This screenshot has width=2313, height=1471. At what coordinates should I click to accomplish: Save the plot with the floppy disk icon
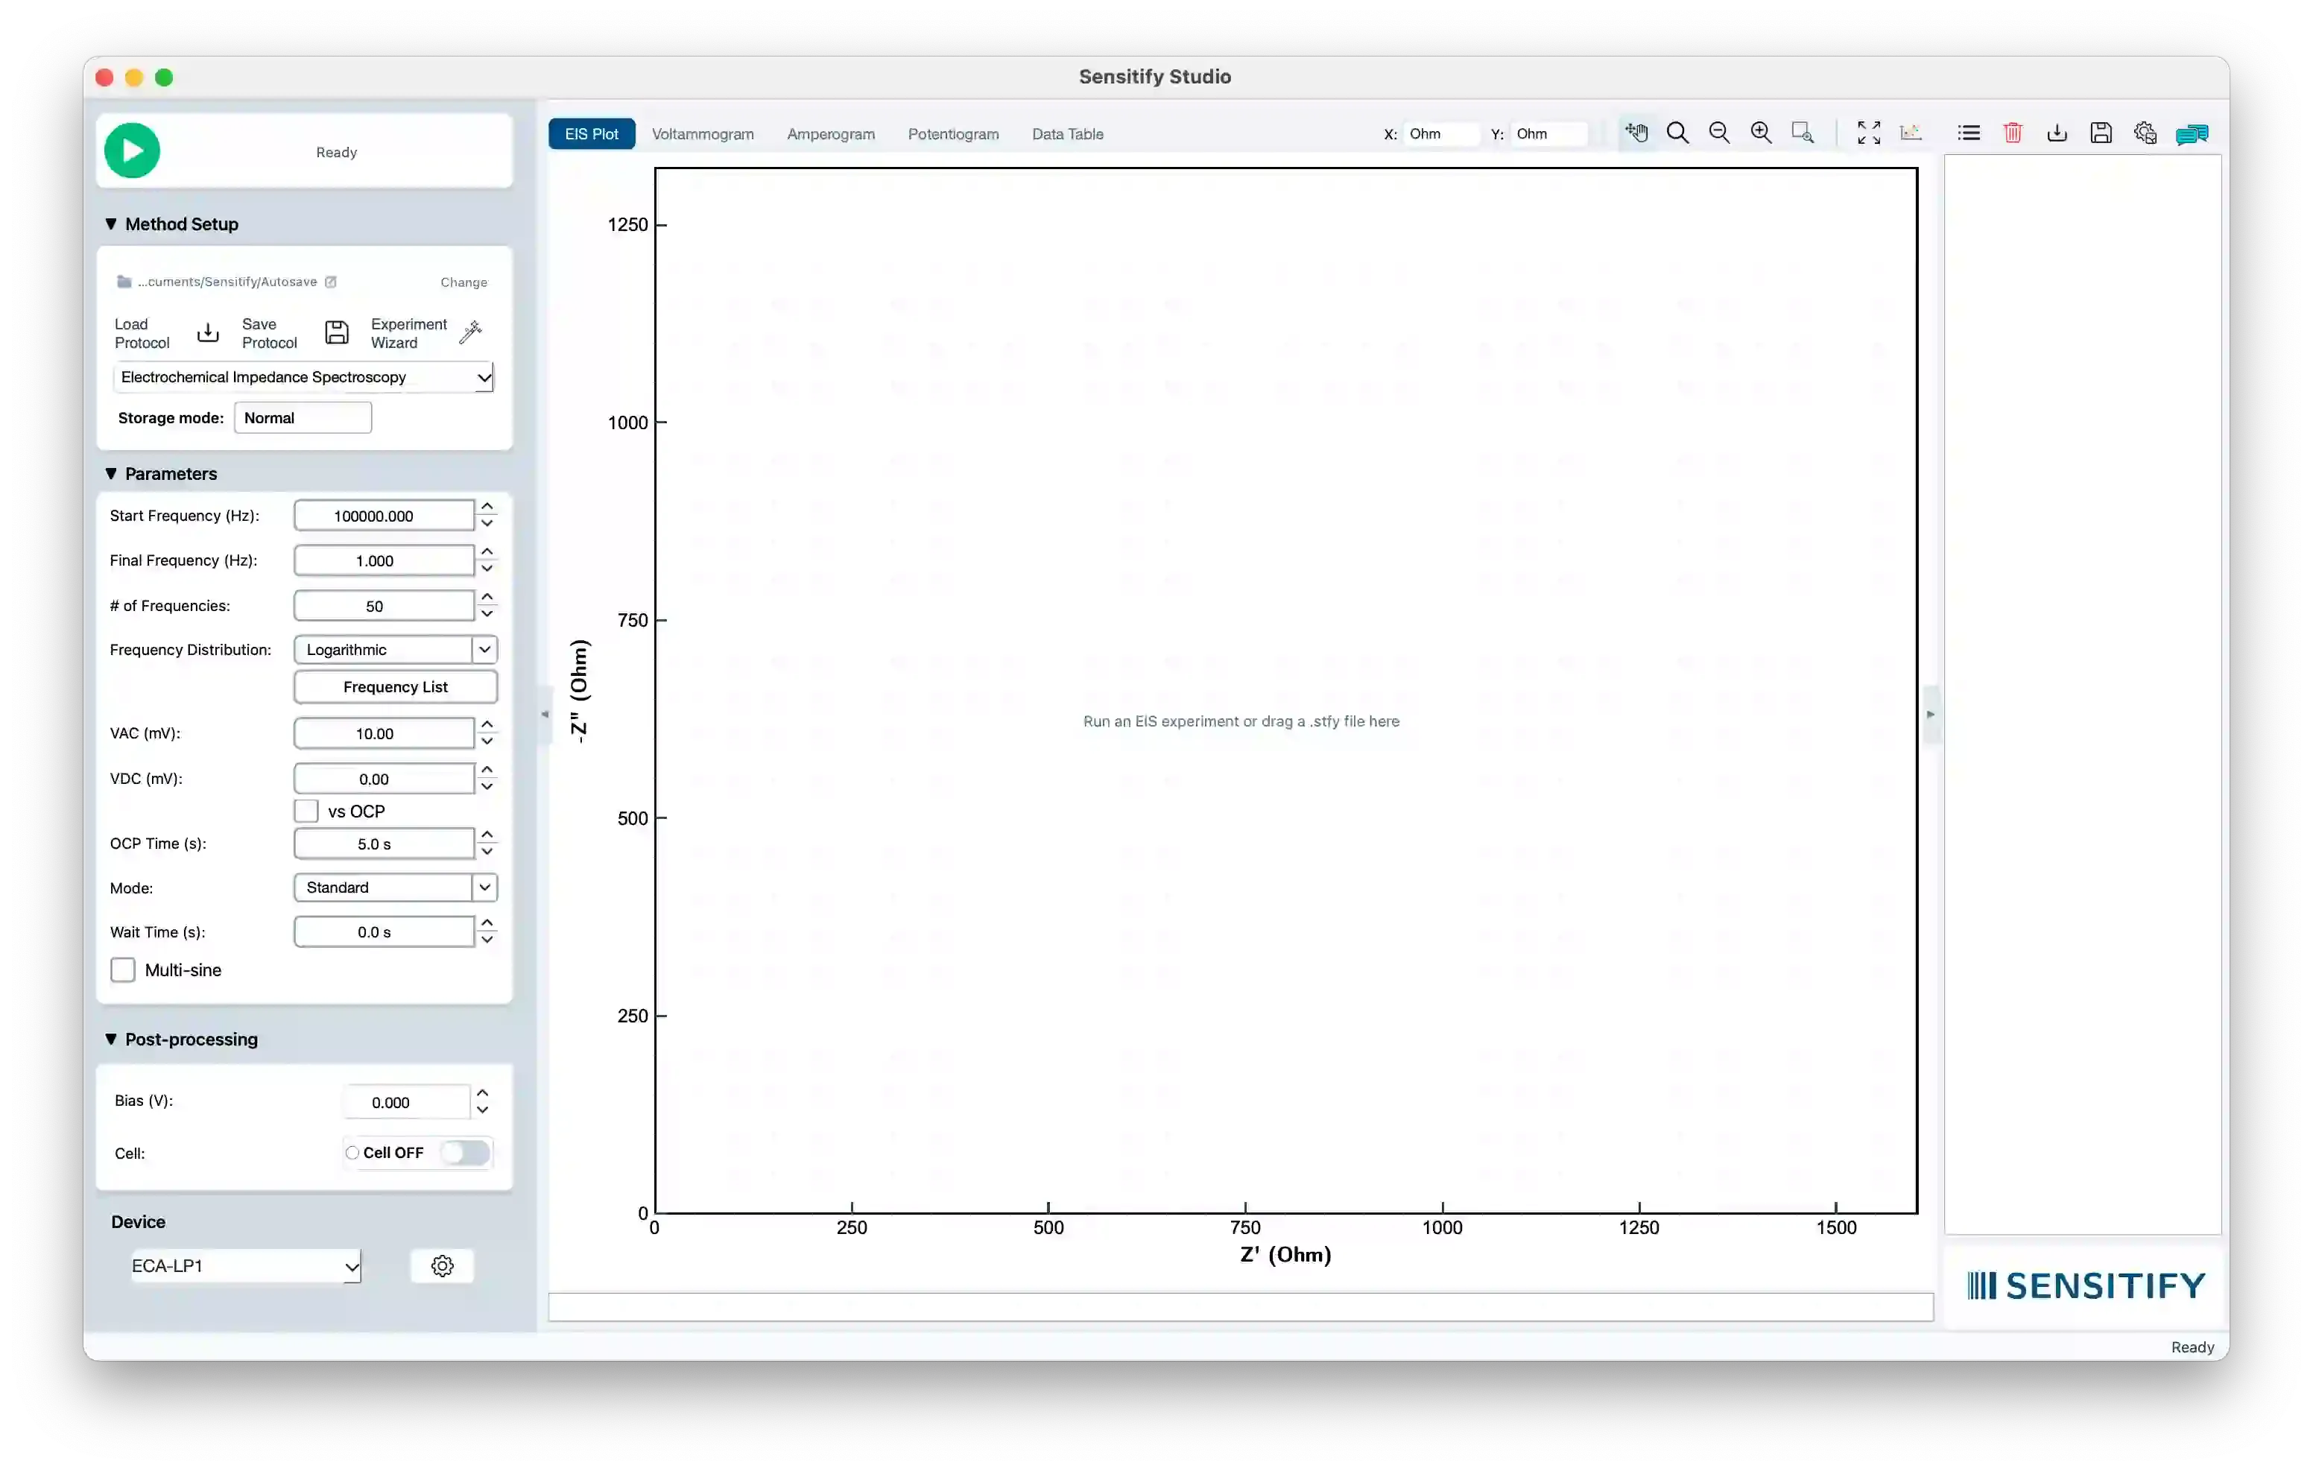click(2101, 133)
